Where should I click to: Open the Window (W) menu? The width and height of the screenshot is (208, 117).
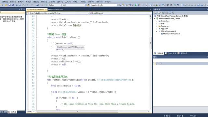click(99, 2)
